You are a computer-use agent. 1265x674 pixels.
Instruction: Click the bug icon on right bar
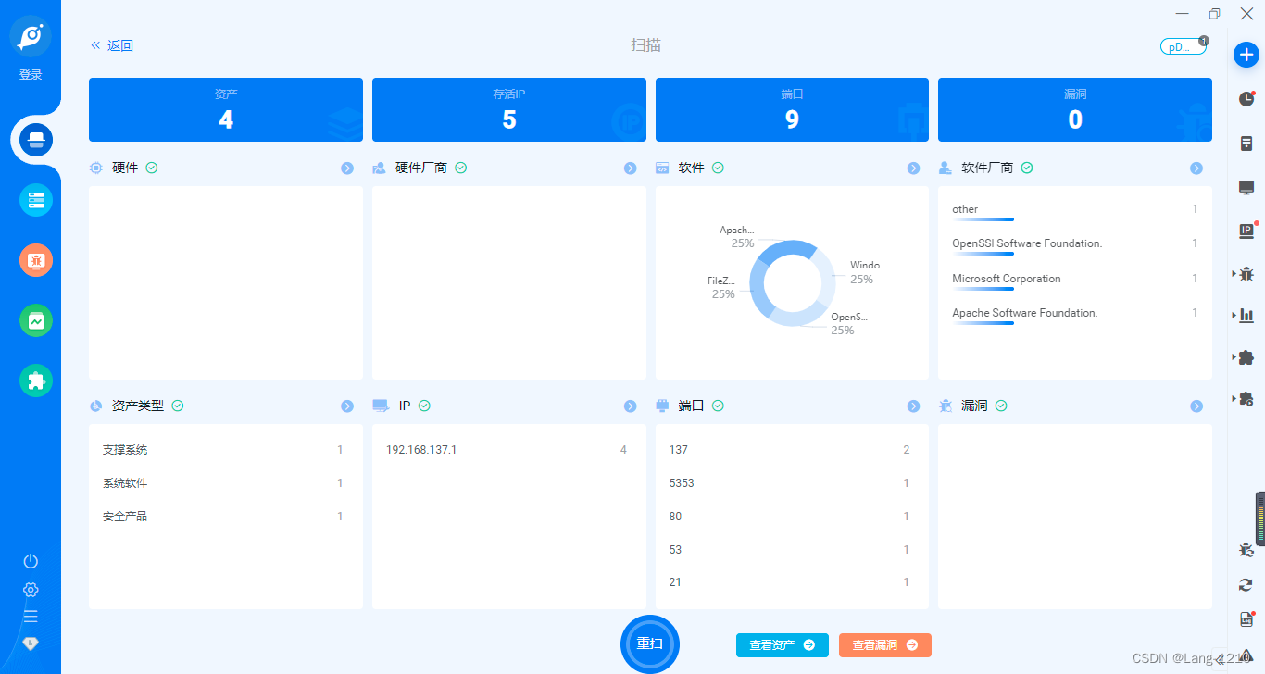[1246, 274]
